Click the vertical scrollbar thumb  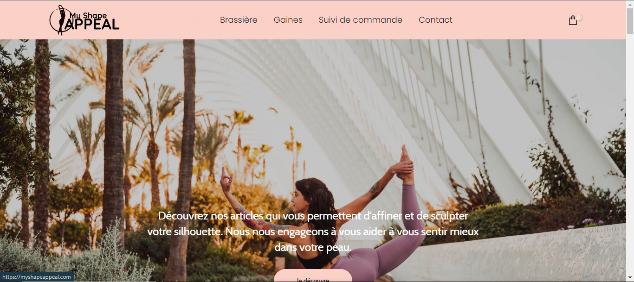(630, 20)
